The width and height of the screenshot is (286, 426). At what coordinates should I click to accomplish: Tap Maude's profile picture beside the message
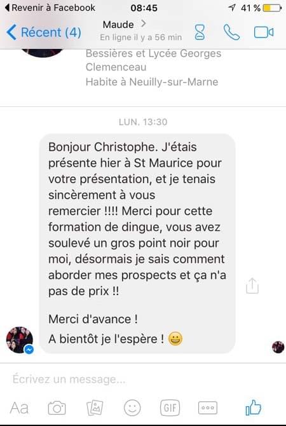20,340
